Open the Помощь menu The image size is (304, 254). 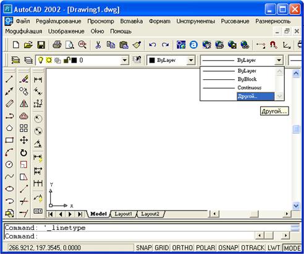click(120, 32)
